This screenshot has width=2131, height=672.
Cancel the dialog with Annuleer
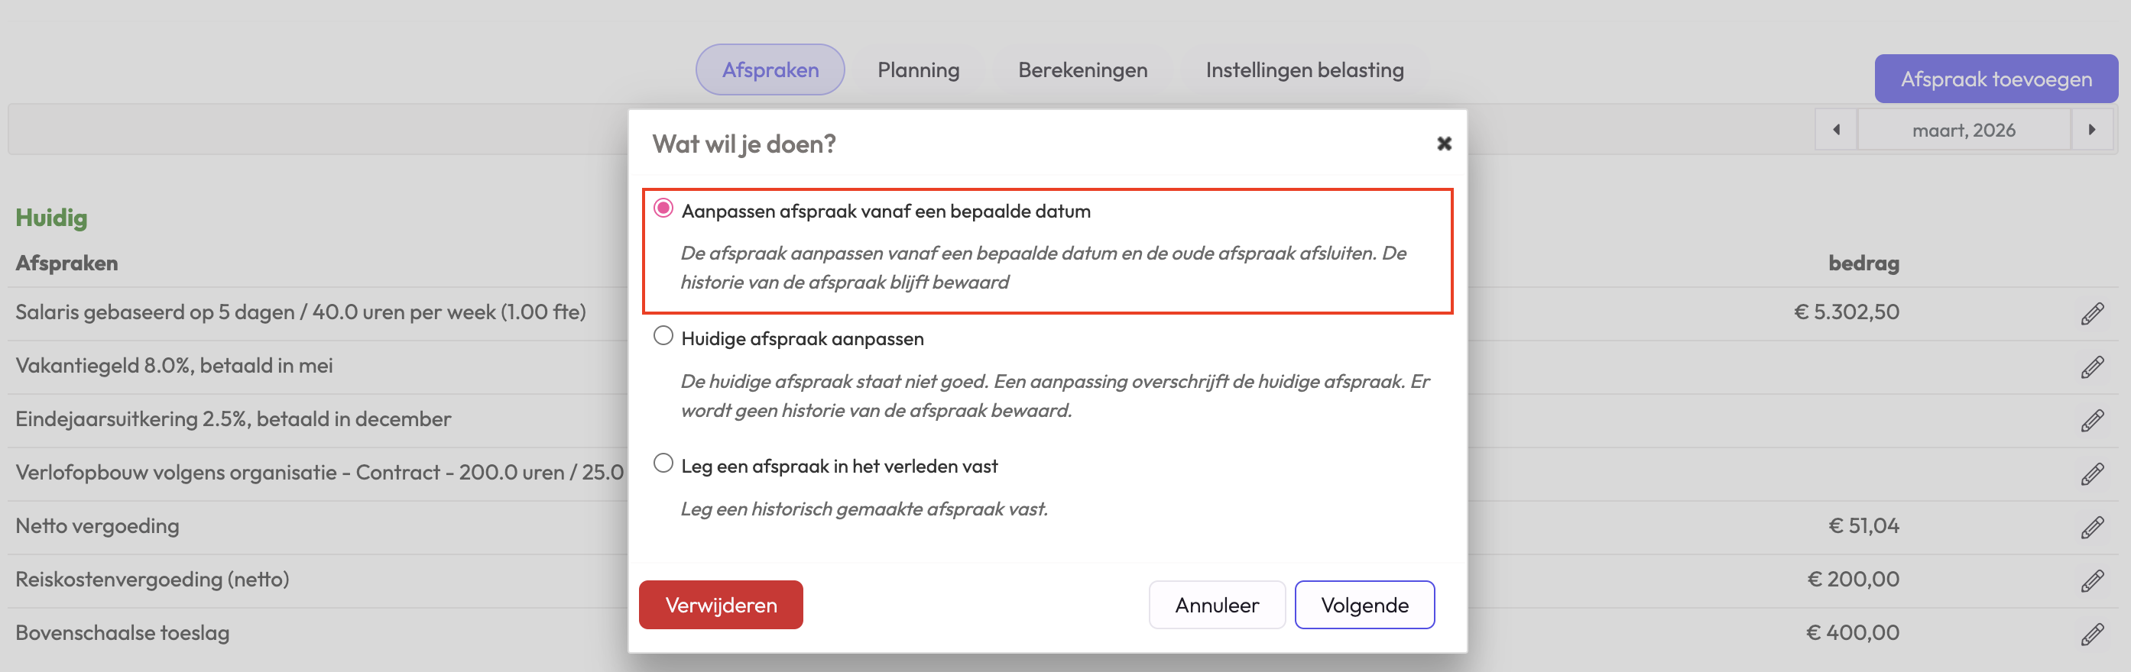(x=1216, y=605)
